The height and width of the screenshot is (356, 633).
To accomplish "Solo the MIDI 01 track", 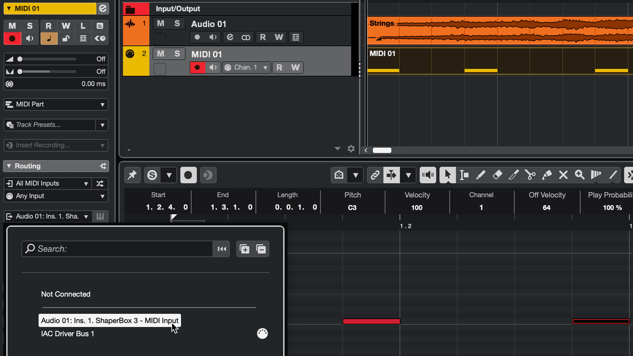I will [x=177, y=54].
